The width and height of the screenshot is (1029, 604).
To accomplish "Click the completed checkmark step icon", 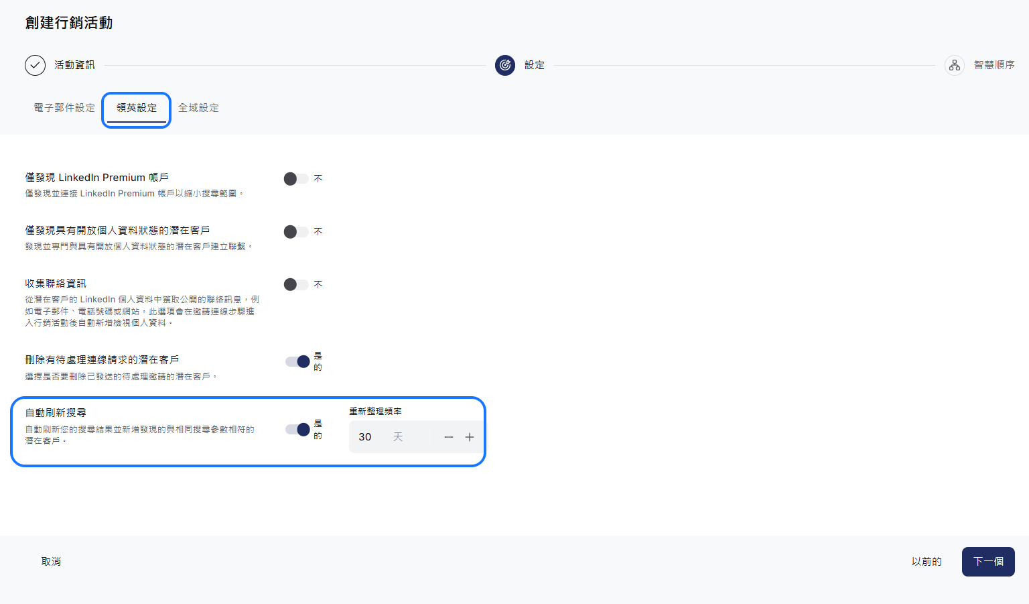I will [35, 65].
